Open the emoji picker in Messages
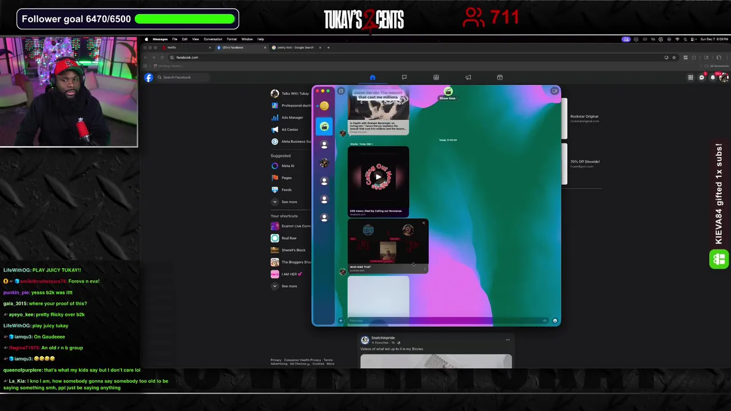Viewport: 731px width, 411px height. (555, 321)
